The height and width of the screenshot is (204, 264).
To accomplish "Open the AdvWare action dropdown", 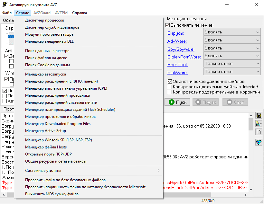I will click(232, 40).
